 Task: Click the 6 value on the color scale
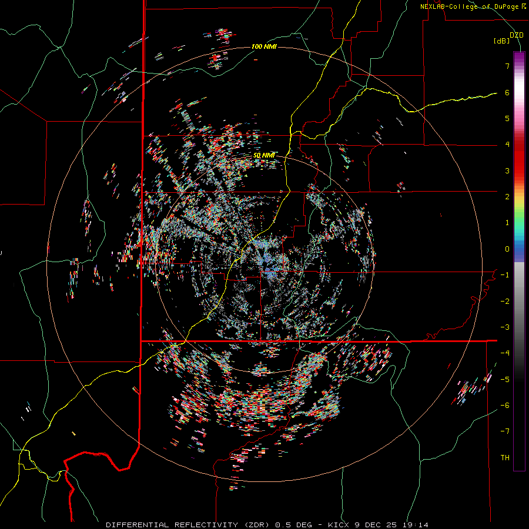(507, 92)
